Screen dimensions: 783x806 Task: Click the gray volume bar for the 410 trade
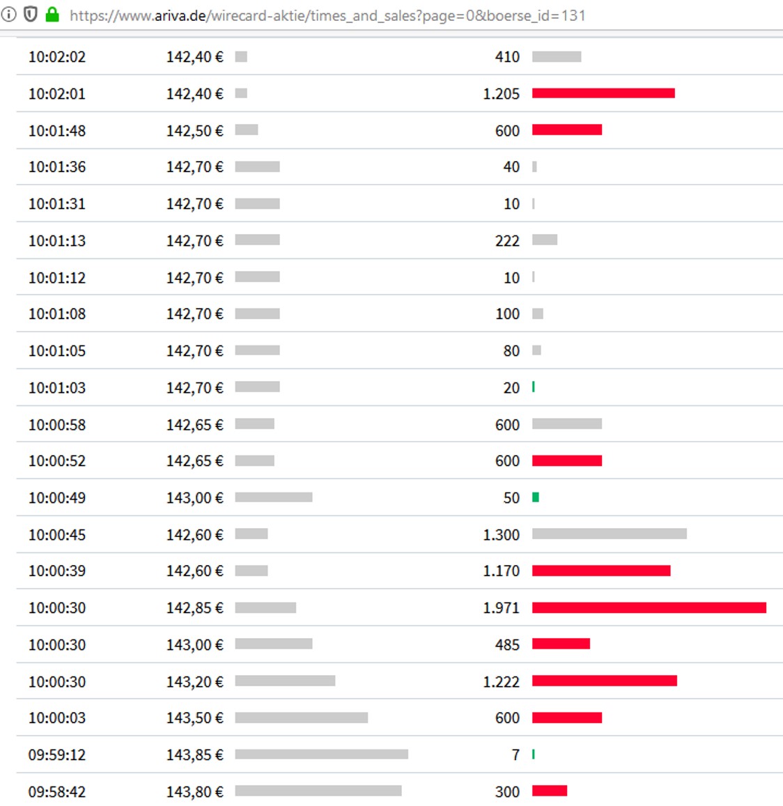coord(557,56)
